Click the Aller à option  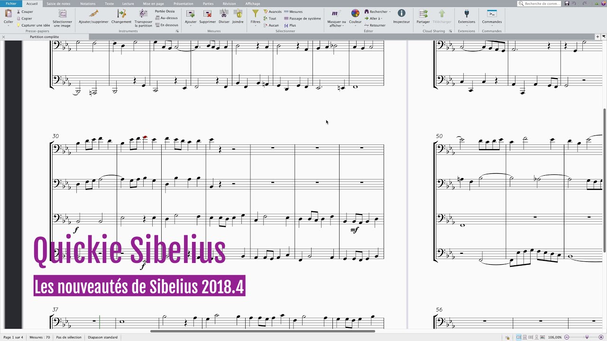(x=373, y=18)
